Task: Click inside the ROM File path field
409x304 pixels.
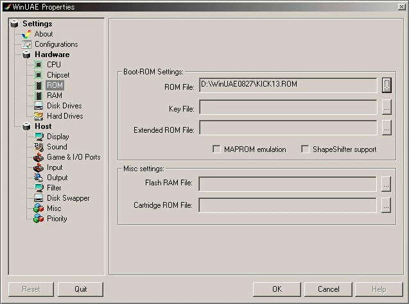Action: [288, 85]
